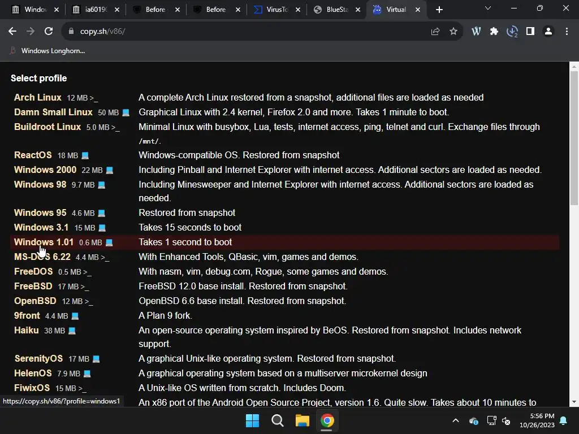The width and height of the screenshot is (579, 434).
Task: Open the Windows Start menu
Action: click(253, 420)
